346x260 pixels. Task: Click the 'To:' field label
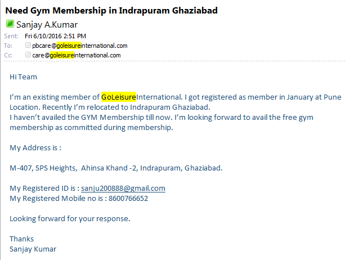pos(8,46)
